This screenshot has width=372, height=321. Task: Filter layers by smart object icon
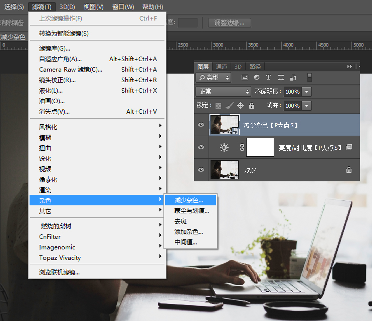click(293, 77)
